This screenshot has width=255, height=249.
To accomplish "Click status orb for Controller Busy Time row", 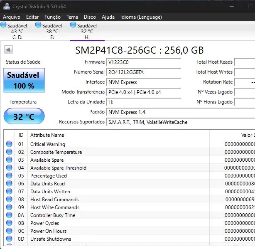I will [9, 215].
